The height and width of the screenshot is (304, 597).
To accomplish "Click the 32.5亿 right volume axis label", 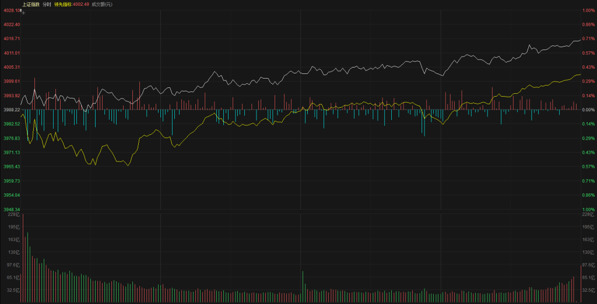I will 588,289.
